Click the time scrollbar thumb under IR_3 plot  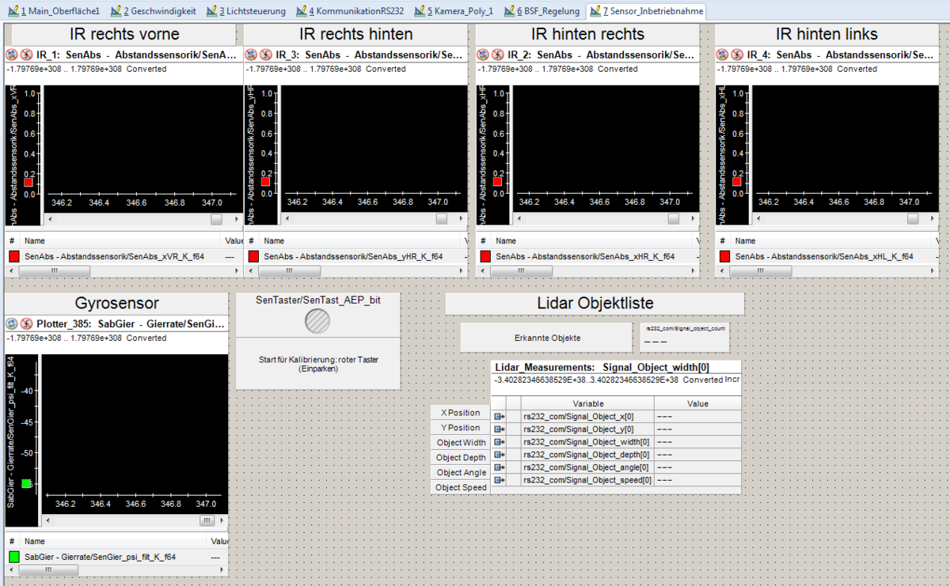click(x=441, y=219)
